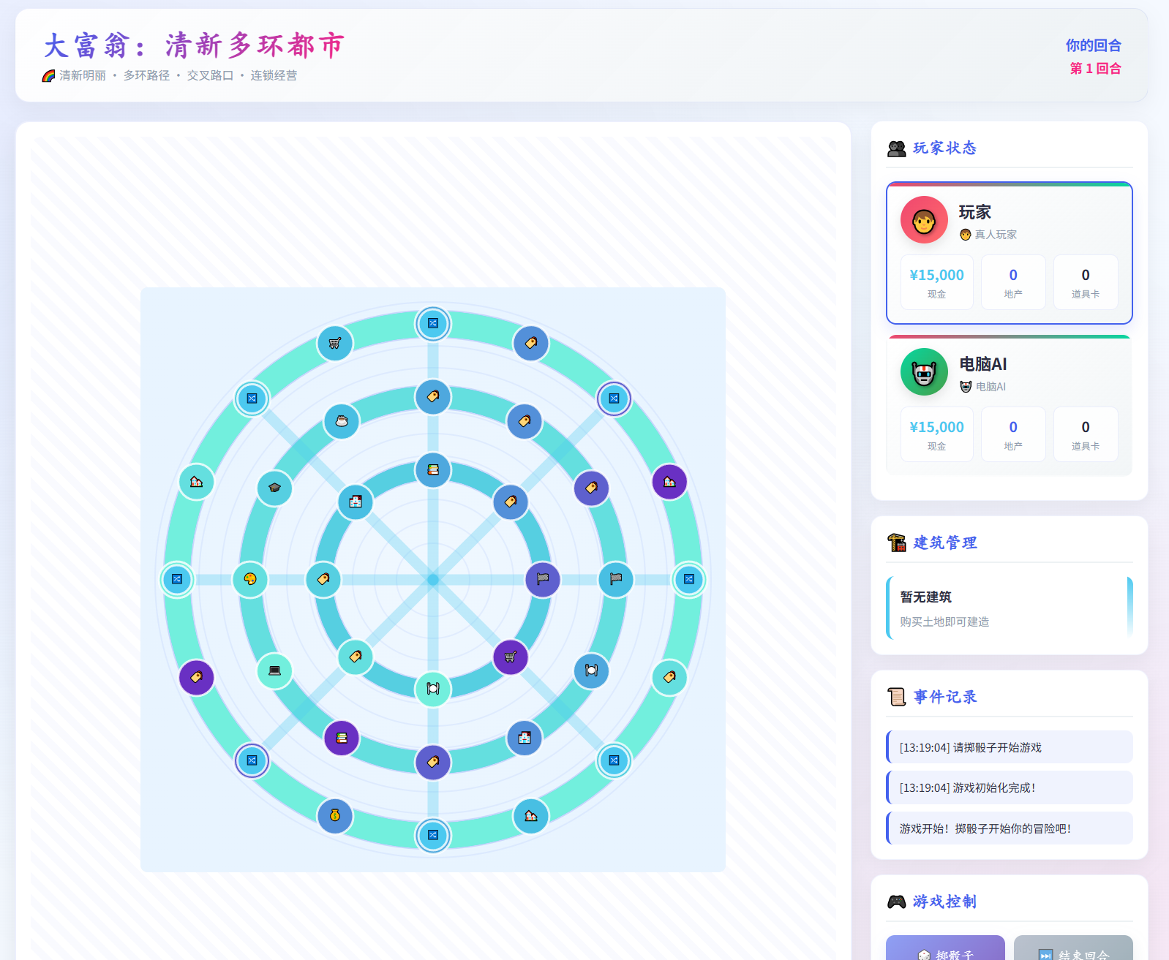Click the purple house tile
Image resolution: width=1169 pixels, height=960 pixels.
669,482
